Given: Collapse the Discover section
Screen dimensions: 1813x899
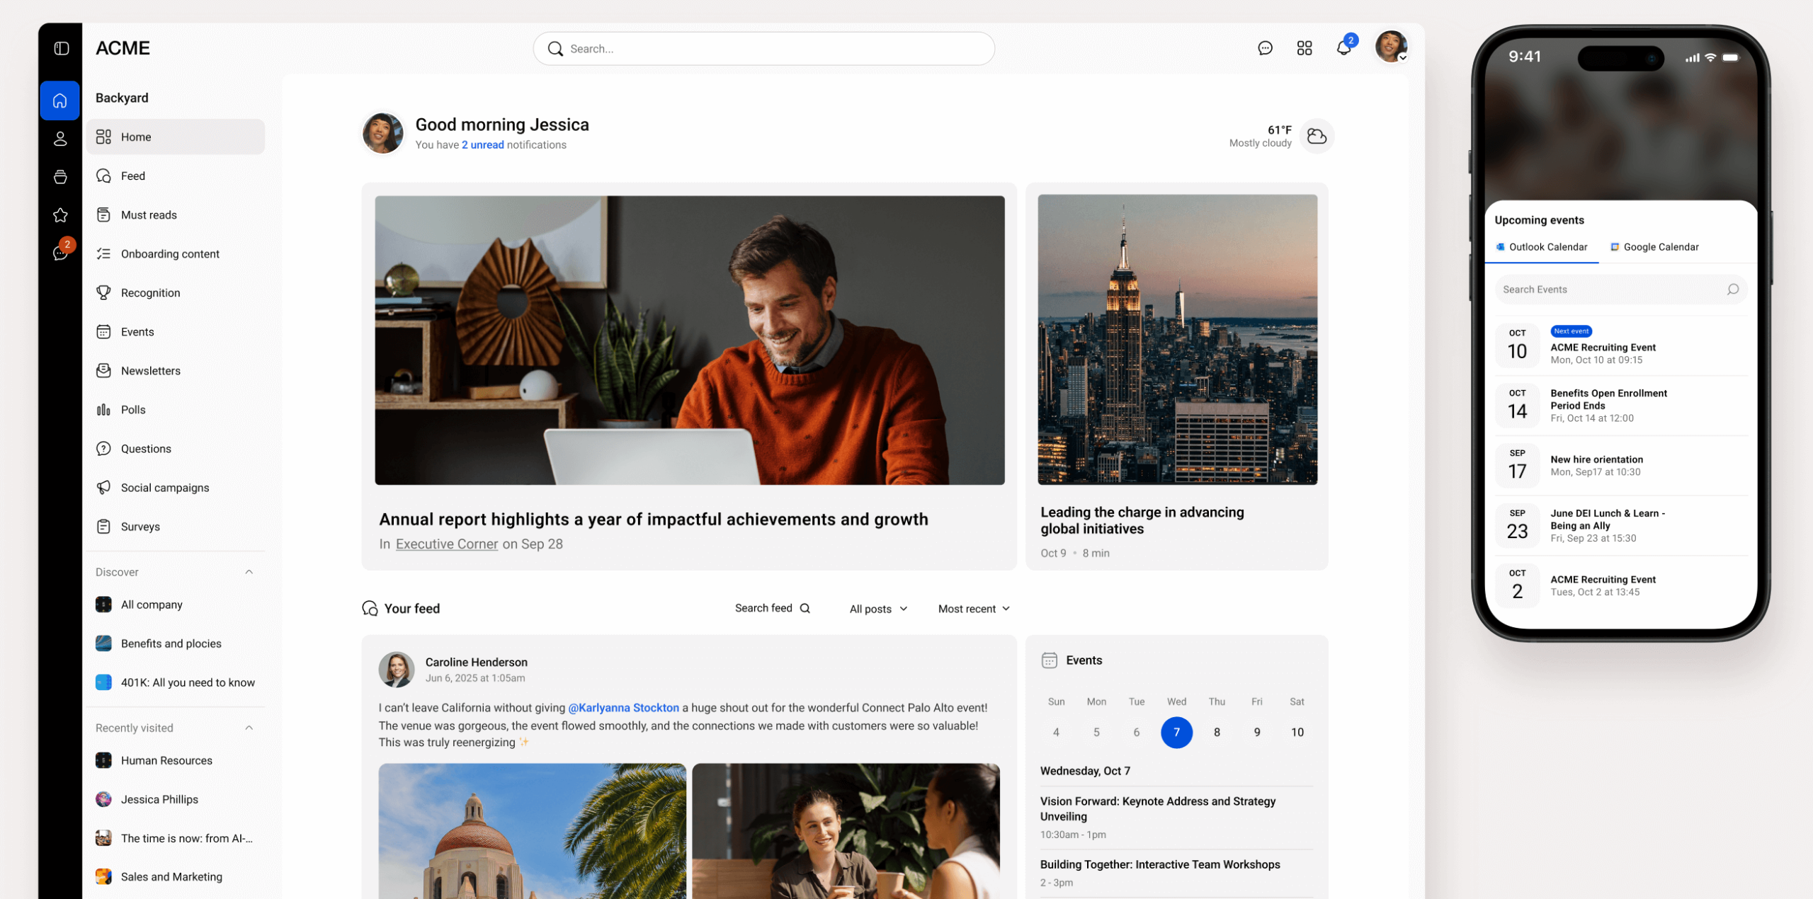Looking at the screenshot, I should point(249,572).
